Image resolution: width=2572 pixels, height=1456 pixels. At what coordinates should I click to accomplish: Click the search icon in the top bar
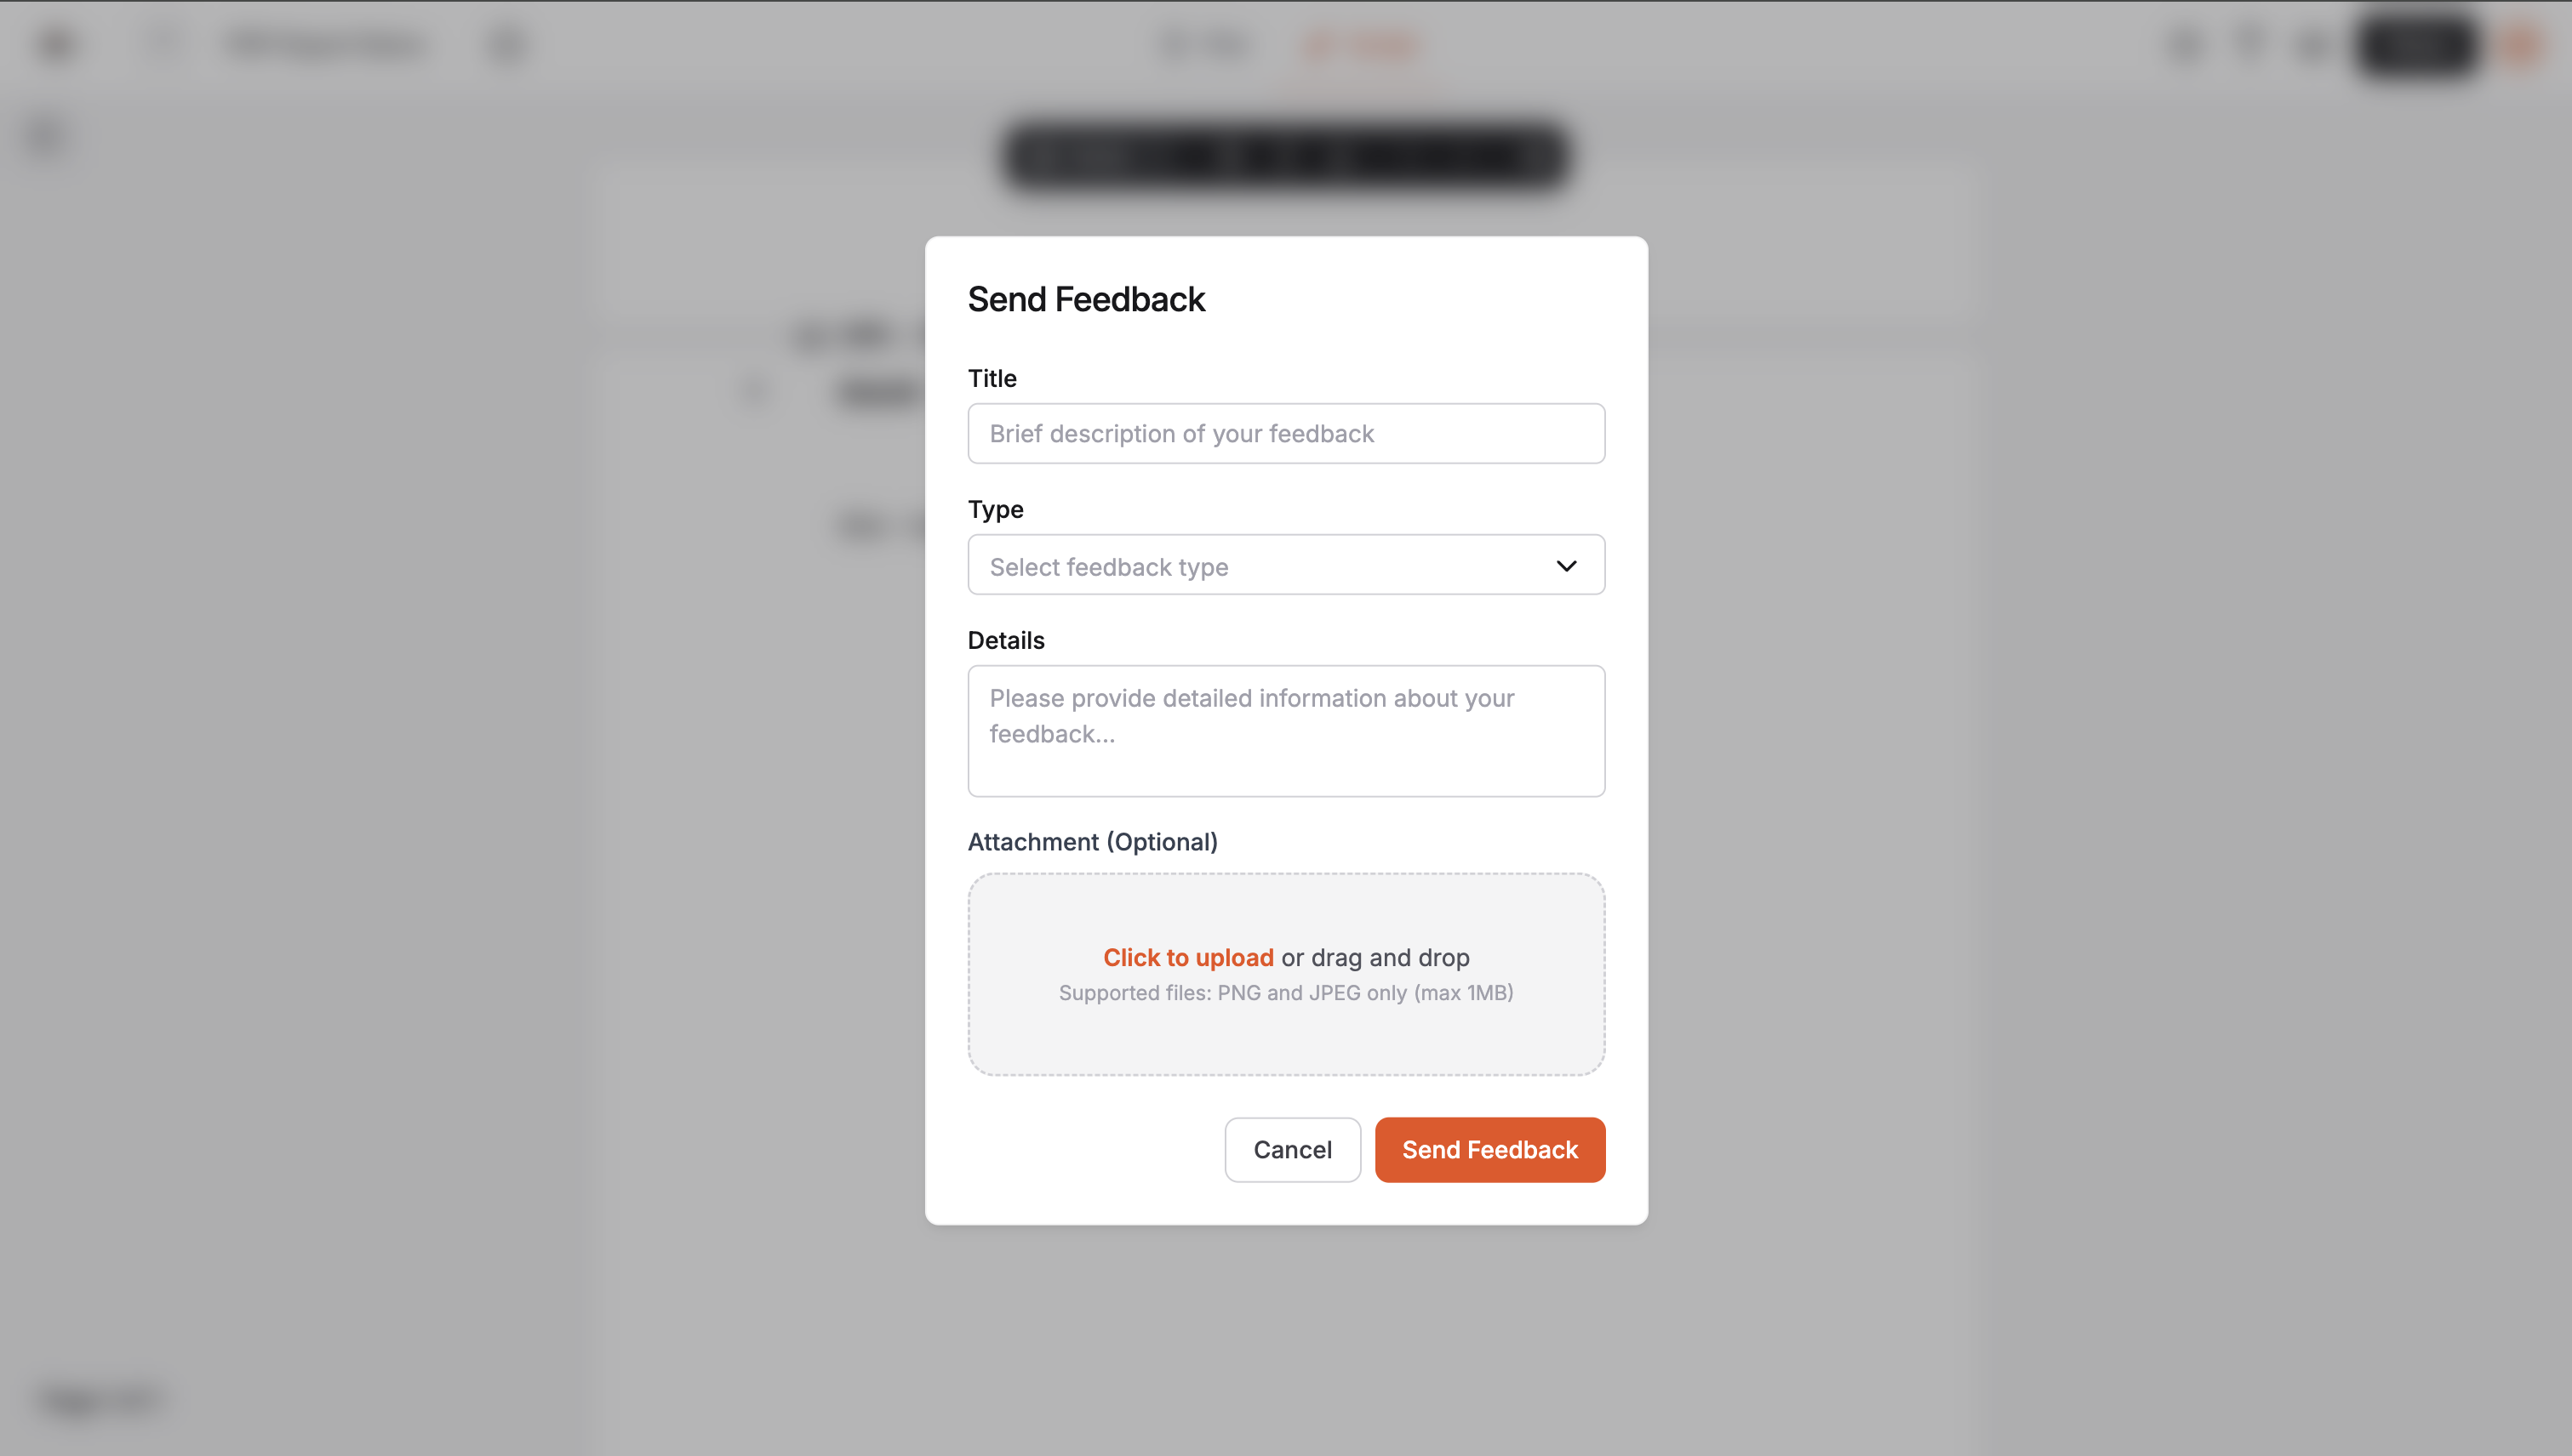tap(163, 44)
